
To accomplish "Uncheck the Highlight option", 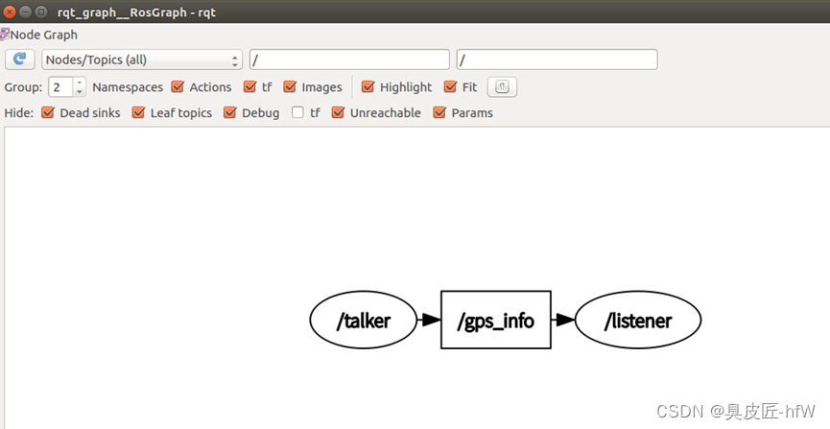I will coord(368,87).
